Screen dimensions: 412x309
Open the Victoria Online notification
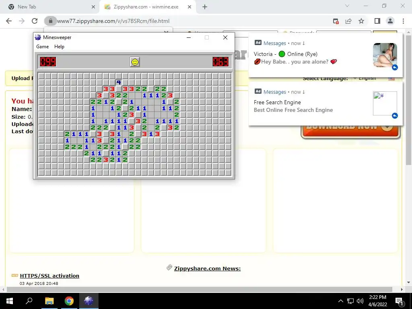point(325,55)
